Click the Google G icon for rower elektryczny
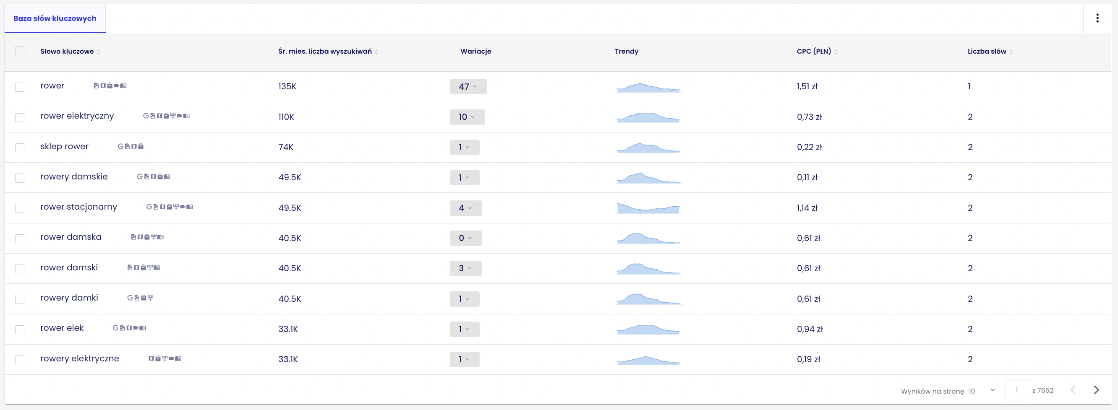 pos(146,116)
